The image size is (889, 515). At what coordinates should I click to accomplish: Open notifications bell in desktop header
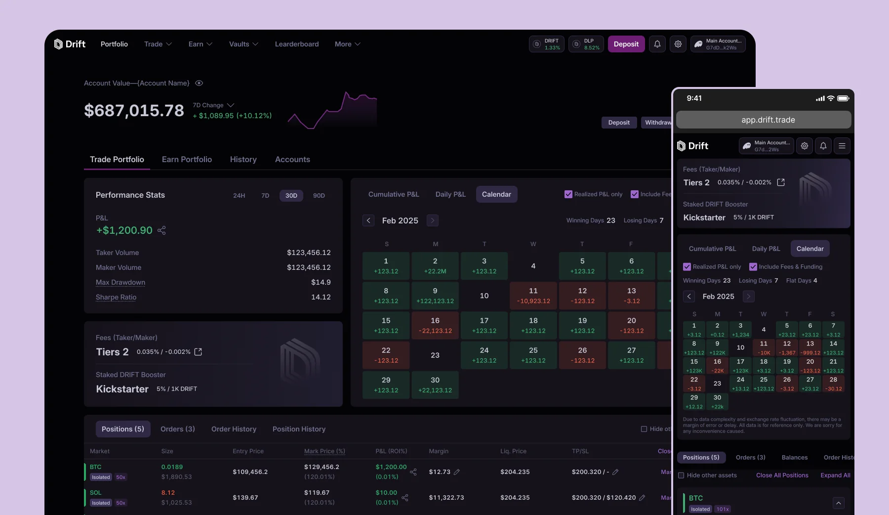(657, 44)
